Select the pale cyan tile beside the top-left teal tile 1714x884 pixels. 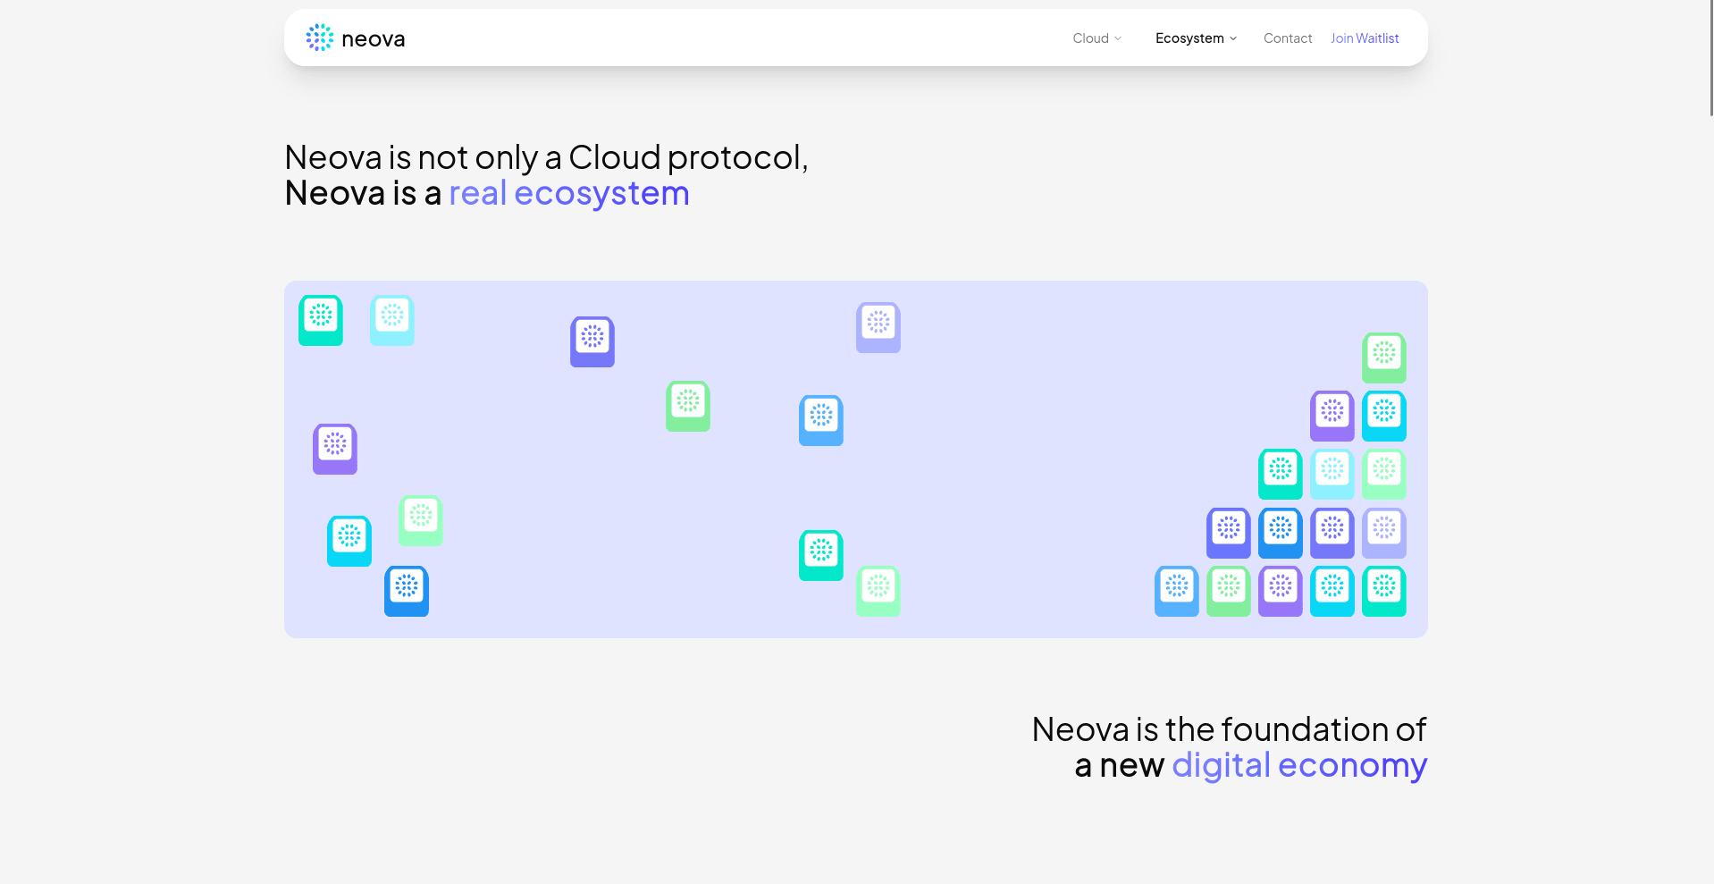point(392,320)
